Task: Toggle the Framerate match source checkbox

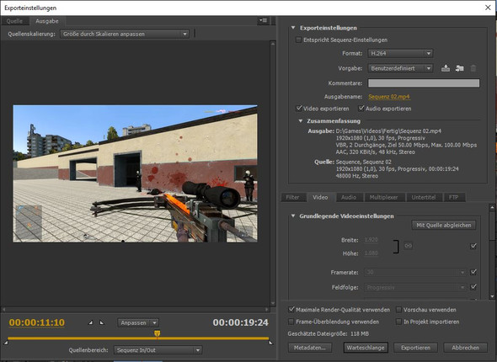Action: click(x=473, y=272)
